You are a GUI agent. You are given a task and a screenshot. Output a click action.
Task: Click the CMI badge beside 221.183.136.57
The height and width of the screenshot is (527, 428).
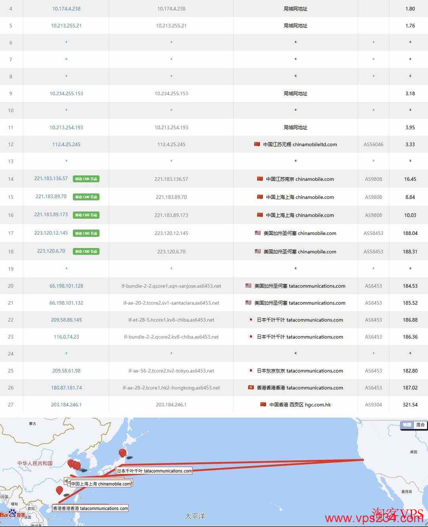86,179
